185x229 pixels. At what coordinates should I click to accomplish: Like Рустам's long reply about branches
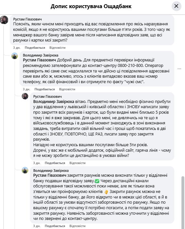point(55,163)
